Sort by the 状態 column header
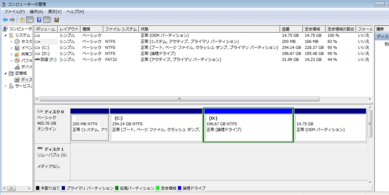 (x=209, y=29)
